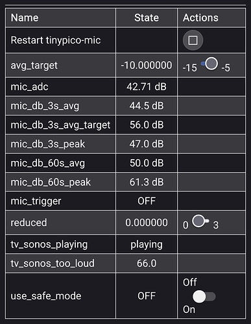Click the mic_db_3s_avg_target row label
The image size is (251, 324).
[x=60, y=125]
